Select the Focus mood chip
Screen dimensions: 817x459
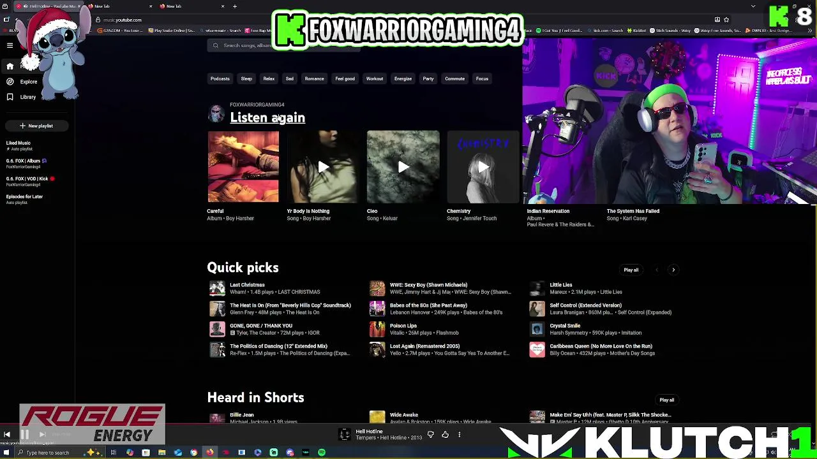[x=482, y=78]
